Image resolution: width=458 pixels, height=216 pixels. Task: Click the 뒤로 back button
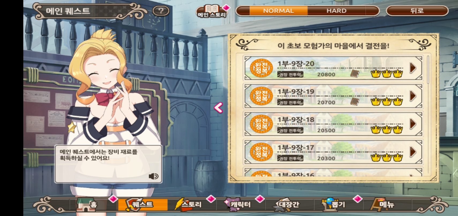(417, 11)
